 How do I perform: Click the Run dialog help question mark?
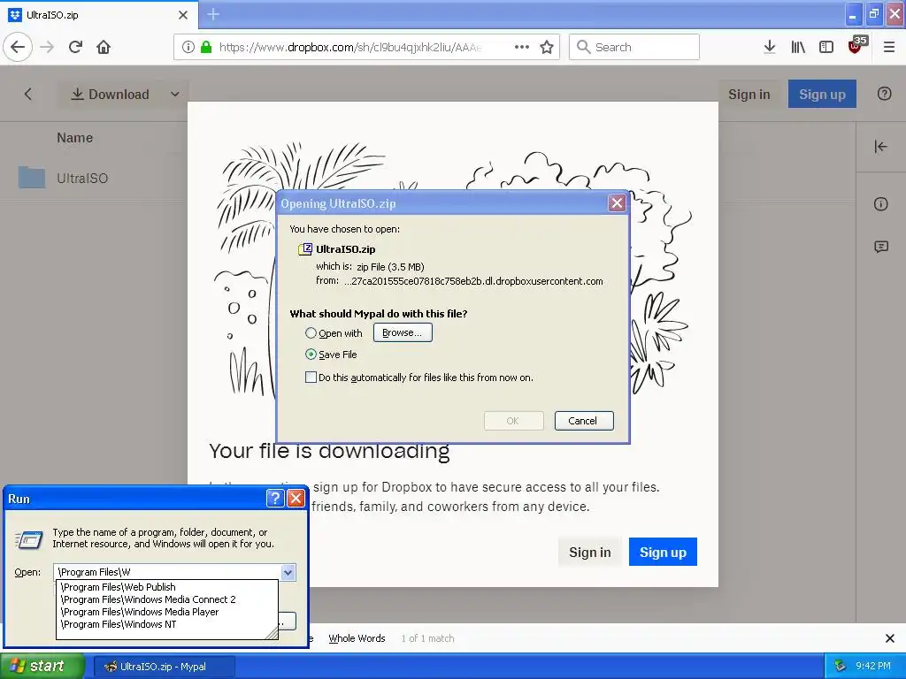pos(275,499)
